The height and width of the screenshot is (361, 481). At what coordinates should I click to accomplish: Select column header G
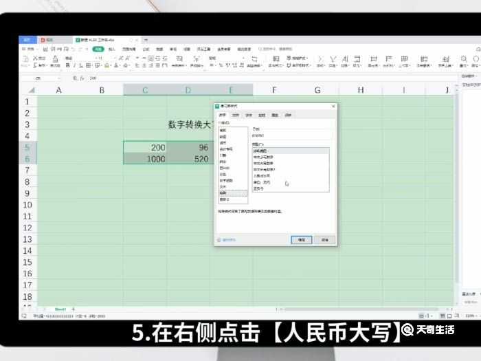317,90
